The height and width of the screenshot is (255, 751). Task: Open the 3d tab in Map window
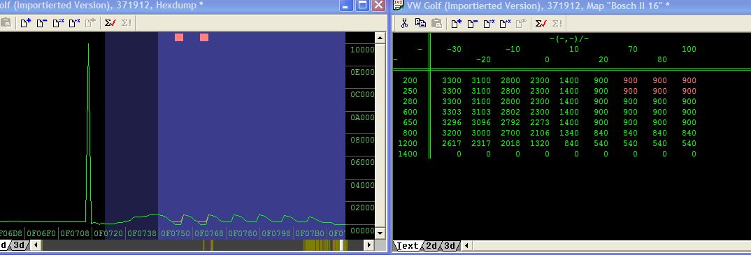coord(449,245)
